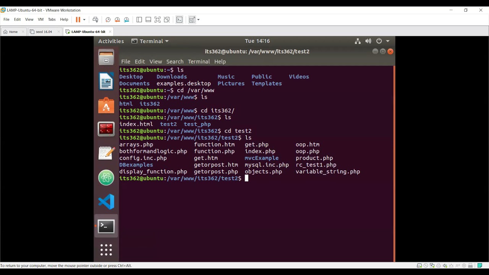Open VMware Tabs menu
This screenshot has width=489, height=275.
pyautogui.click(x=52, y=19)
